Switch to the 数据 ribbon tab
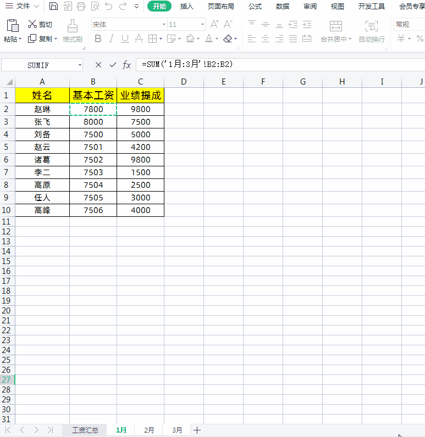425x437 pixels. click(283, 6)
